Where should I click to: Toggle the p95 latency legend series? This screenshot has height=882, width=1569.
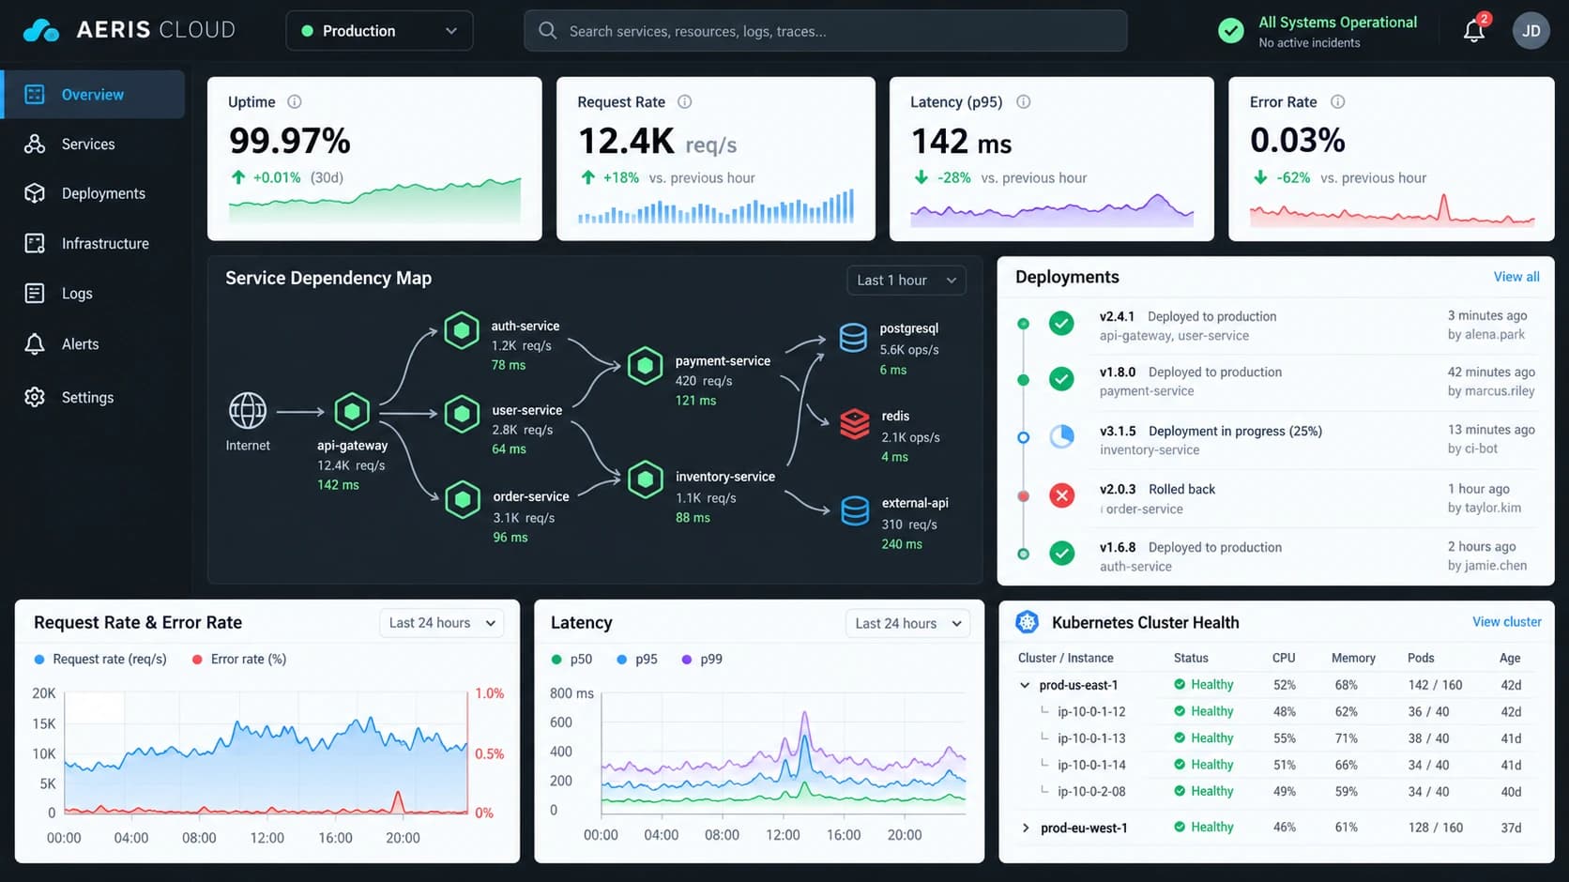pyautogui.click(x=637, y=659)
